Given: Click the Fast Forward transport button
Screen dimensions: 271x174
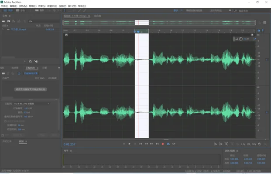Looking at the screenshot, I should 151,144.
